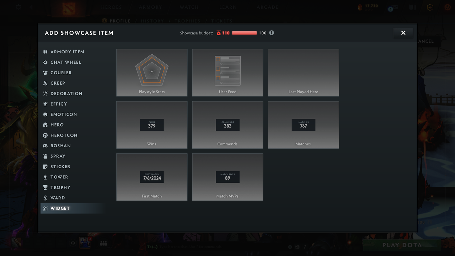The image size is (455, 256).
Task: Click the showcase budget progress bar
Action: coord(244,33)
